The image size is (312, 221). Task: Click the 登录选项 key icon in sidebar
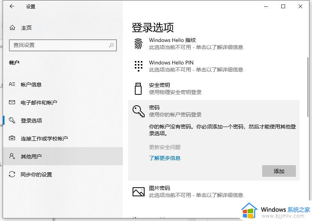[12, 120]
